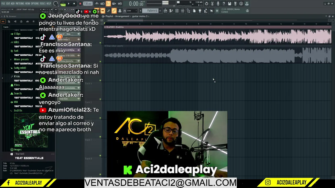Click the one-click audio recording microphone icon
This screenshot has width=335, height=188.
point(218,4)
